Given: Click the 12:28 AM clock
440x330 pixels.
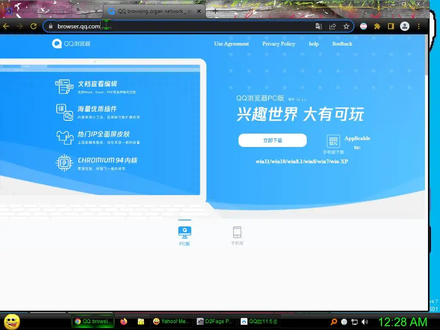Looking at the screenshot, I should [403, 322].
